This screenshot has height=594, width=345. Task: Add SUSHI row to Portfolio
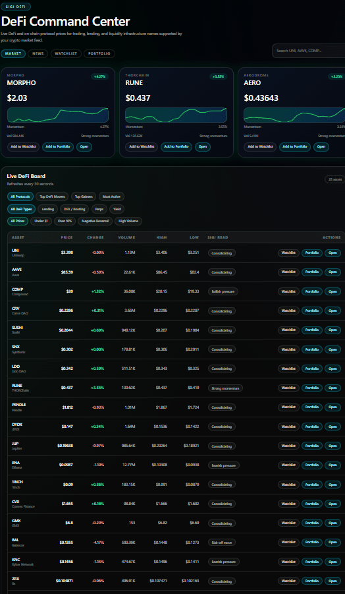(x=312, y=330)
